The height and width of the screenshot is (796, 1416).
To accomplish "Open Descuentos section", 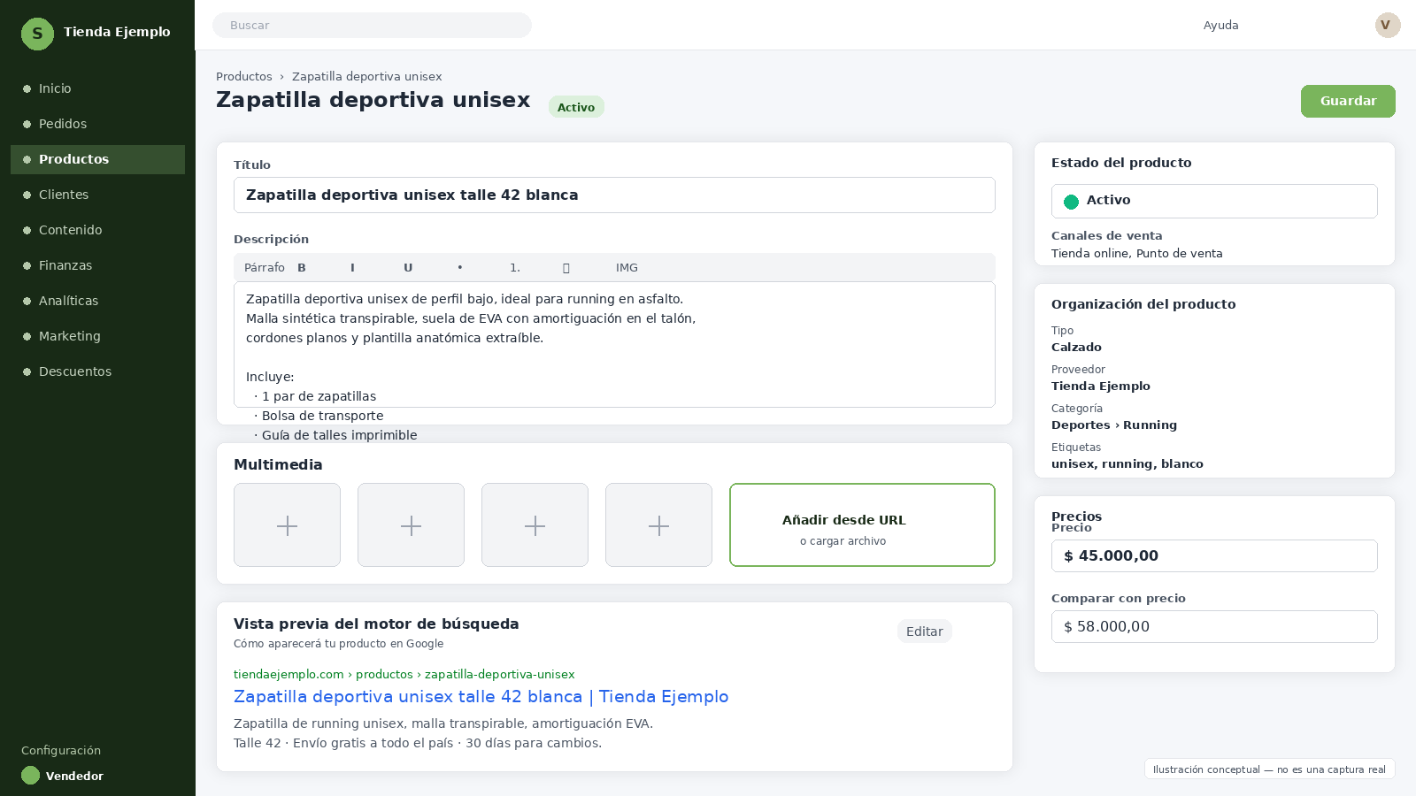I will tap(97, 371).
